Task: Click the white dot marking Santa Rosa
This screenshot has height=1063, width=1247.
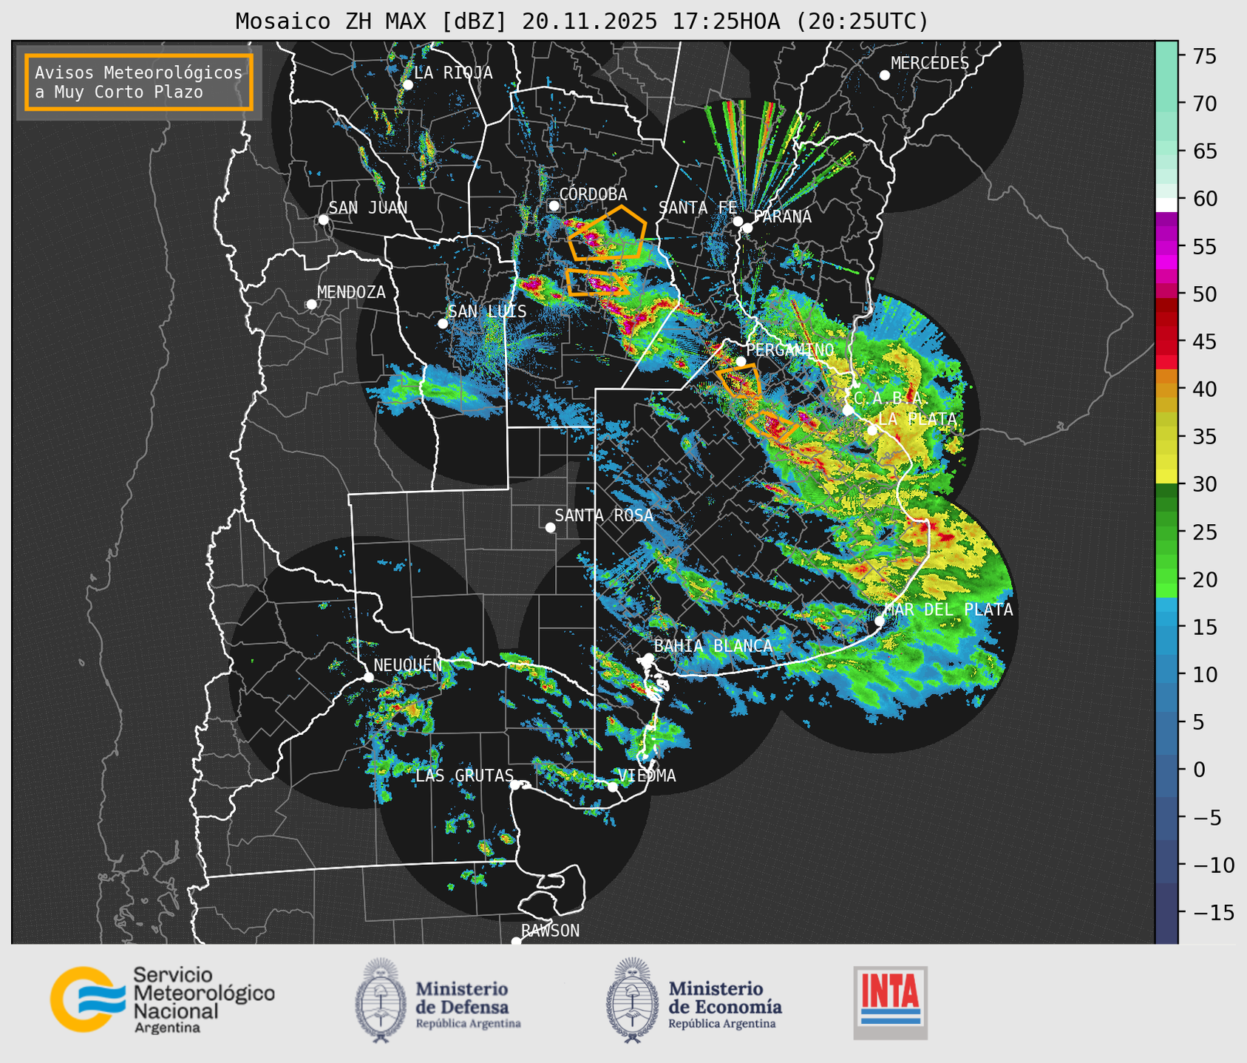Action: click(x=550, y=527)
